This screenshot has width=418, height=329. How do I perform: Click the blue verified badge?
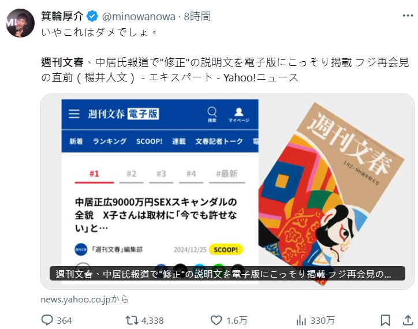pyautogui.click(x=92, y=16)
